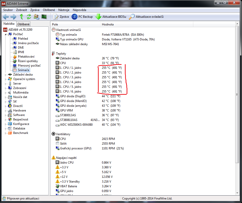This screenshot has height=203, width=242.
Task: Collapse the Počítač tree node
Action: tap(5, 34)
